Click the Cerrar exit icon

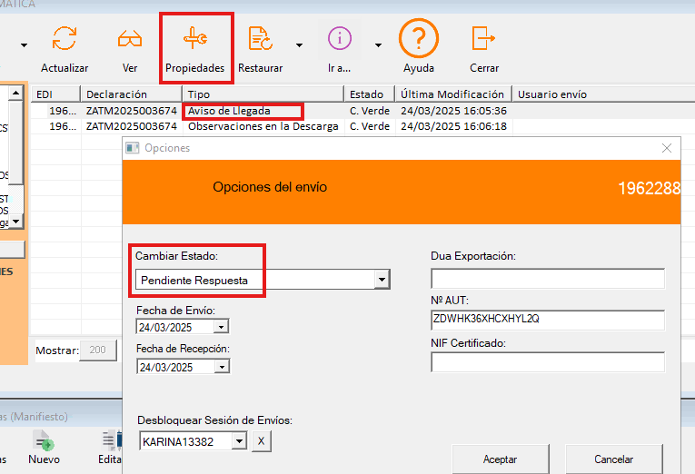[x=483, y=39]
